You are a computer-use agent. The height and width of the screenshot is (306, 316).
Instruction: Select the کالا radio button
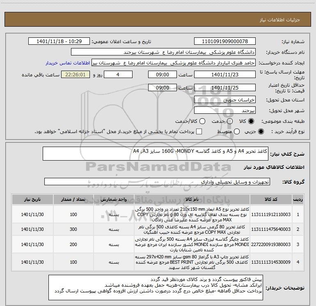point(251,121)
